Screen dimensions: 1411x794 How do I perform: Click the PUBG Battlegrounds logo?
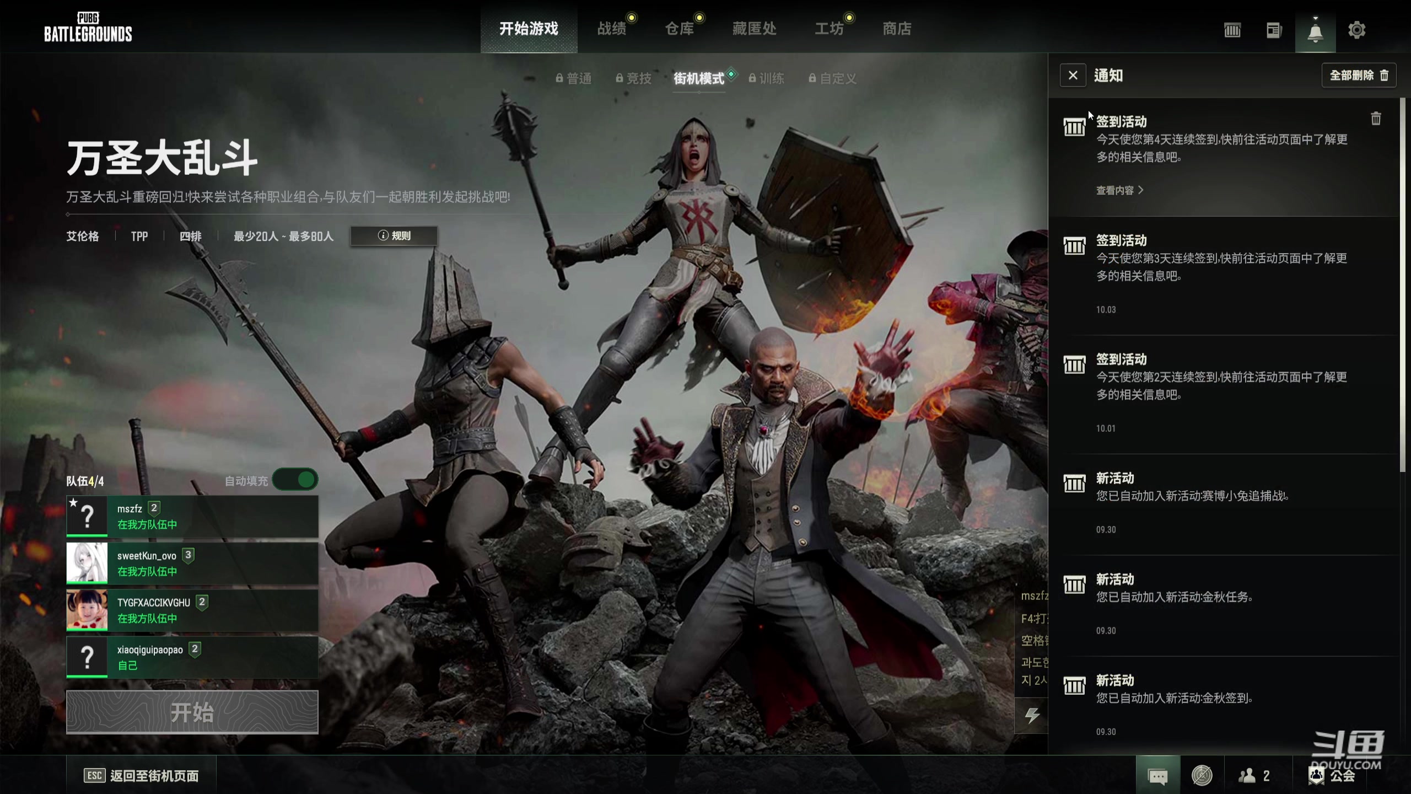click(88, 28)
